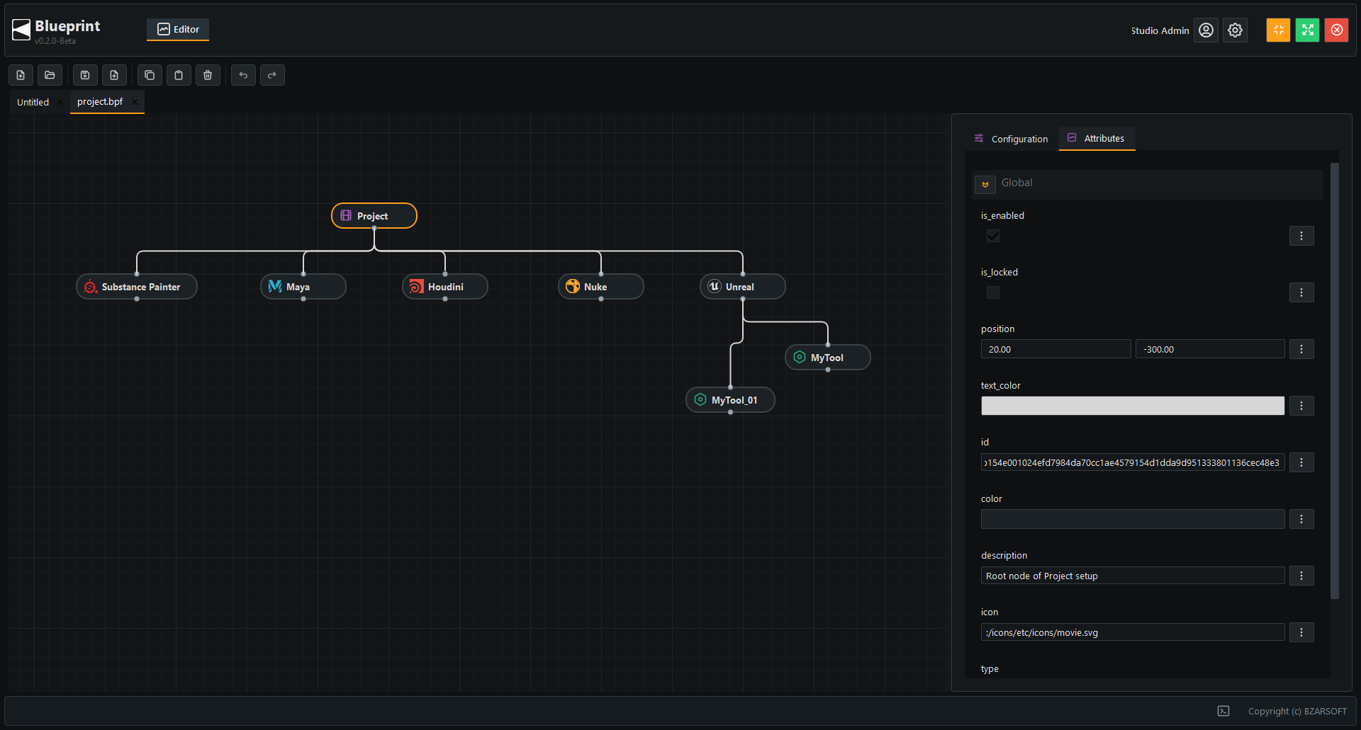Collapse the Global attributes section
1361x730 pixels.
pos(985,184)
